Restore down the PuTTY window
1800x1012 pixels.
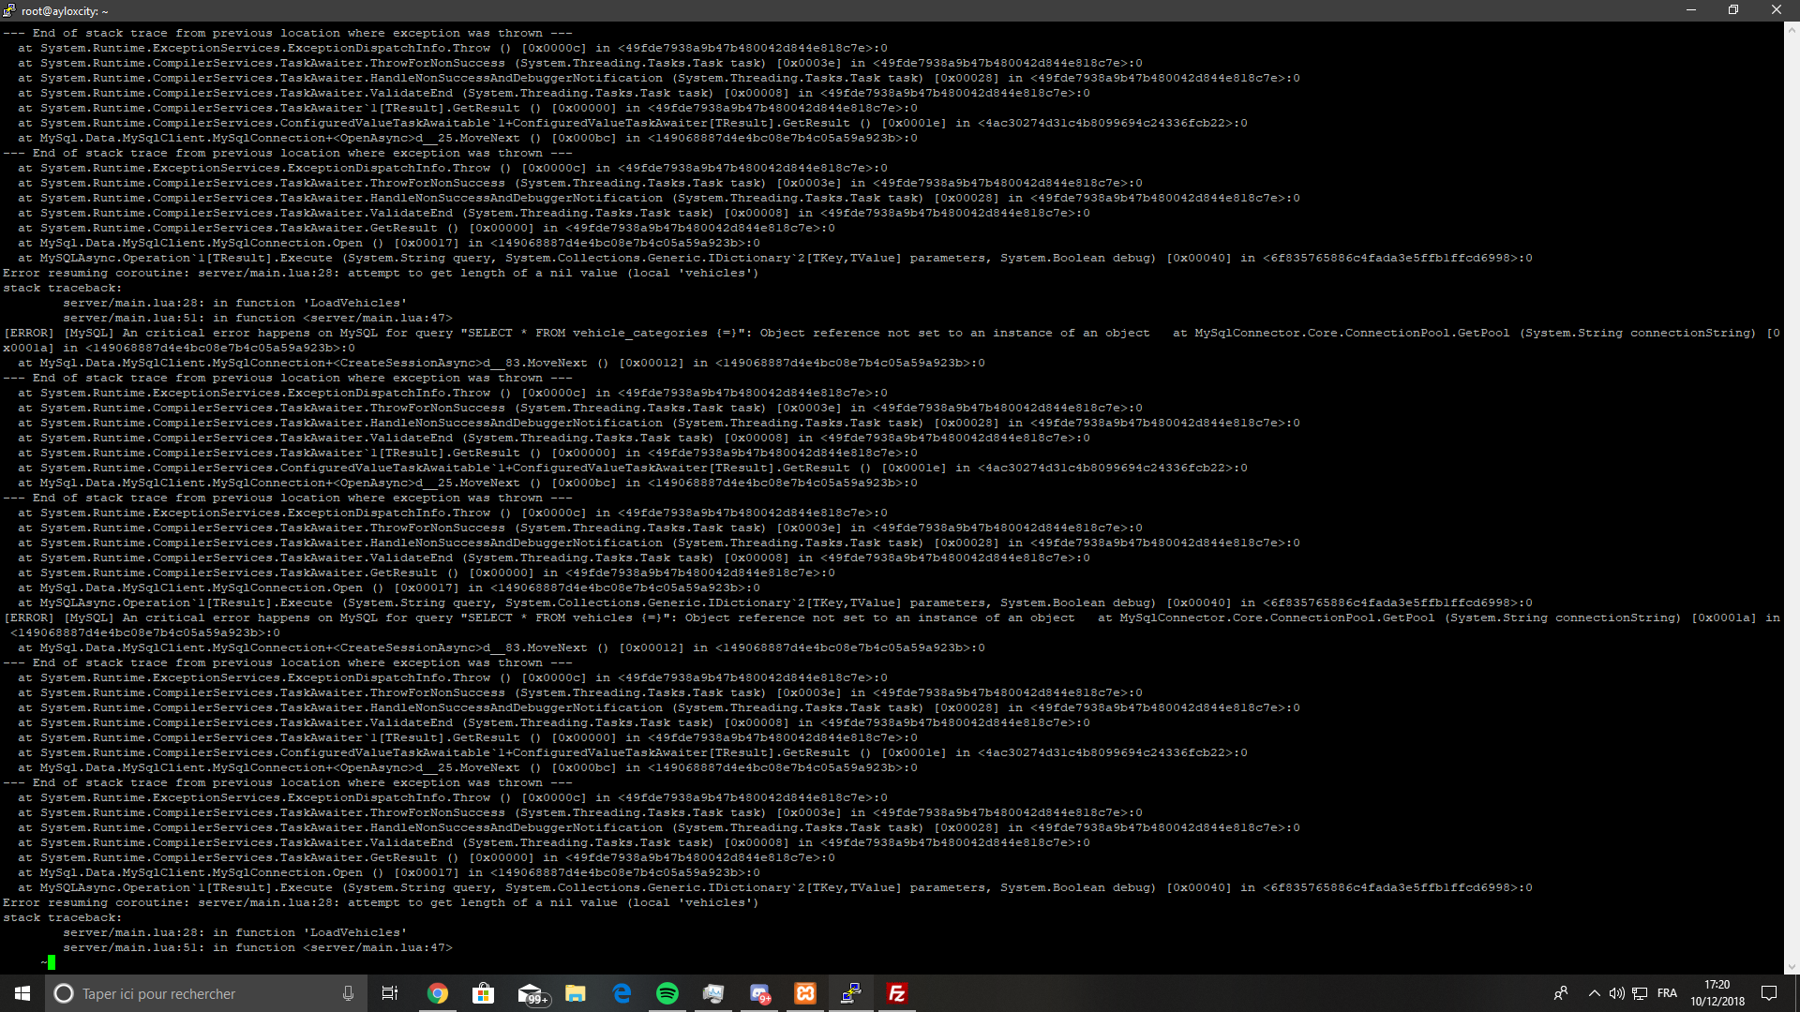click(1733, 10)
